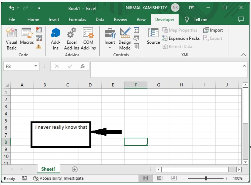251x185 pixels.
Task: Add a new sheet with plus button
Action: [x=75, y=169]
